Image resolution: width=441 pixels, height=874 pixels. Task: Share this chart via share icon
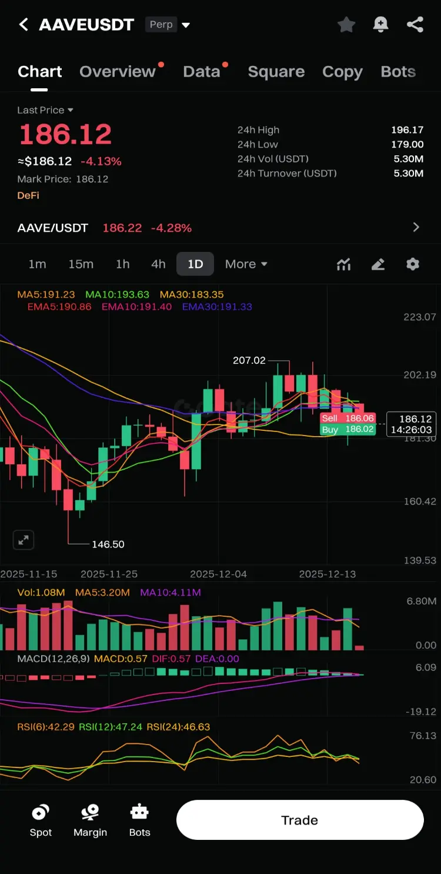[415, 24]
